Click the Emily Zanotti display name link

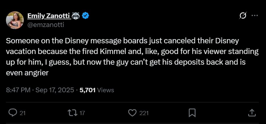click(48, 16)
